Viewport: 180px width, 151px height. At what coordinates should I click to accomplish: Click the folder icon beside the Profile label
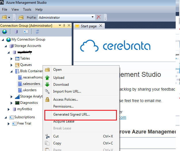[21, 18]
